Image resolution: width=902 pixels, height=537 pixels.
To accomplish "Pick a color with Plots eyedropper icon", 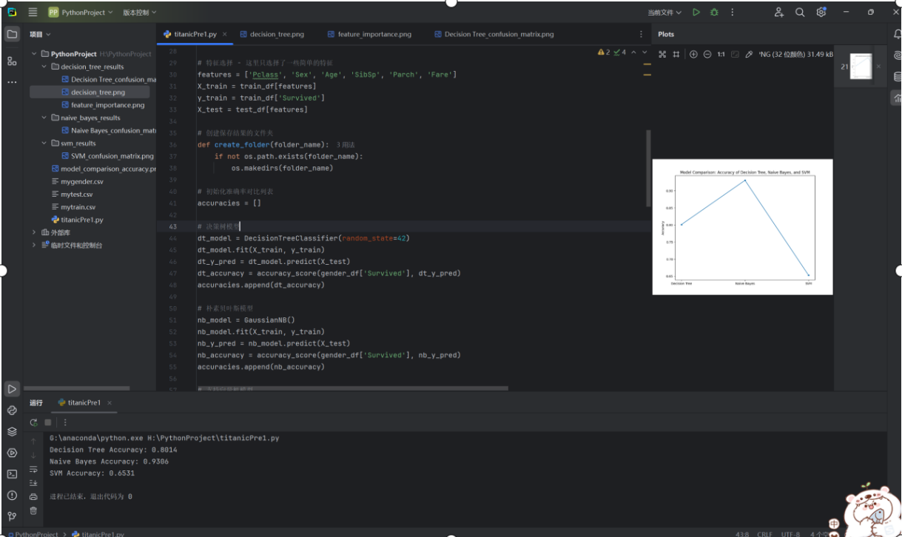I will (x=749, y=54).
